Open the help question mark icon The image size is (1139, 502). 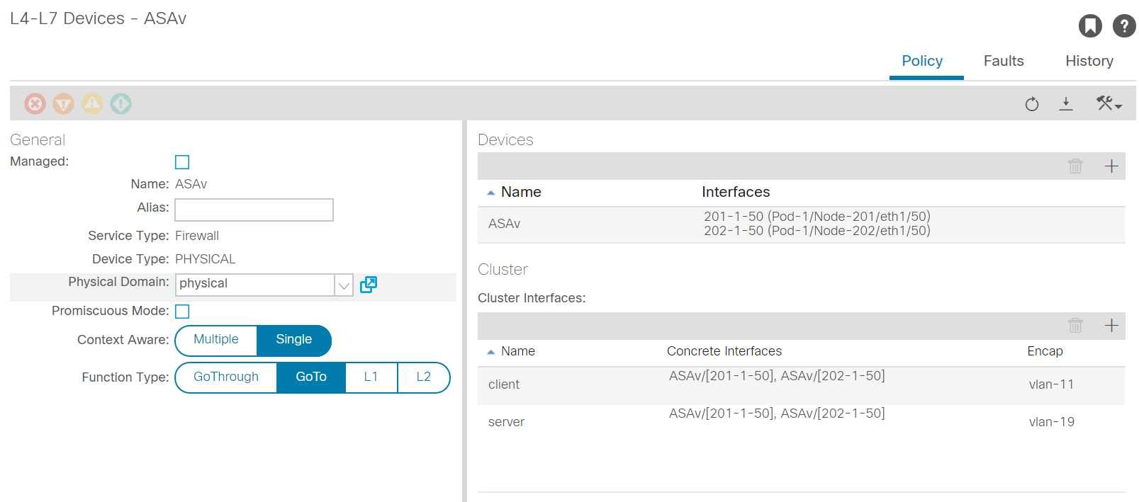[x=1124, y=26]
